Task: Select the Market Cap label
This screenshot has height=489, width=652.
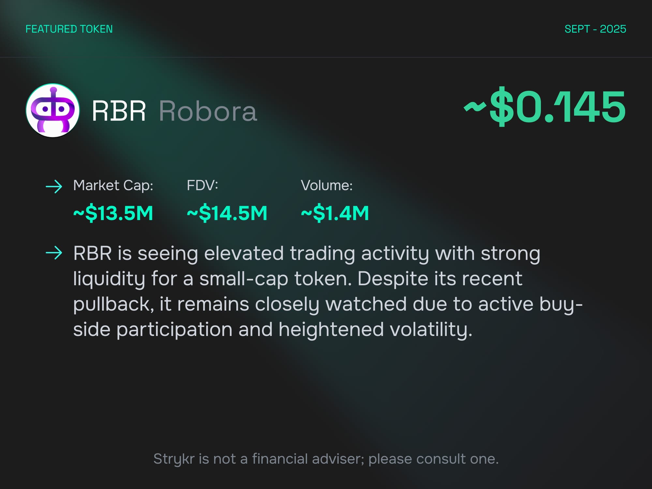Action: tap(113, 185)
